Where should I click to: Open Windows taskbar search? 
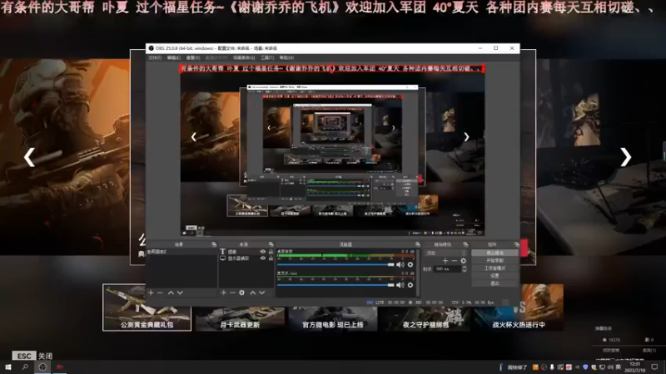point(25,367)
